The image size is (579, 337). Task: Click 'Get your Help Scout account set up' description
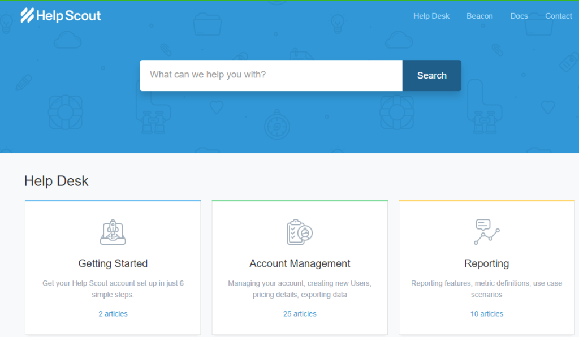pyautogui.click(x=113, y=289)
